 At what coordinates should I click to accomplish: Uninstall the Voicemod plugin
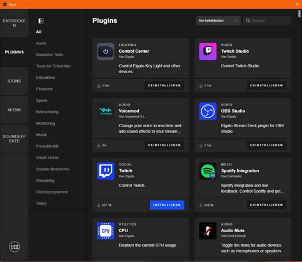tap(164, 145)
